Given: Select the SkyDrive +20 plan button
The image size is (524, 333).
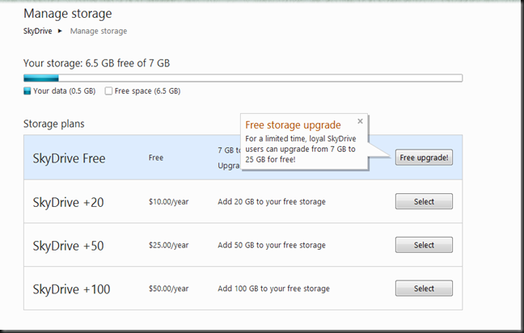Looking at the screenshot, I should tap(424, 201).
